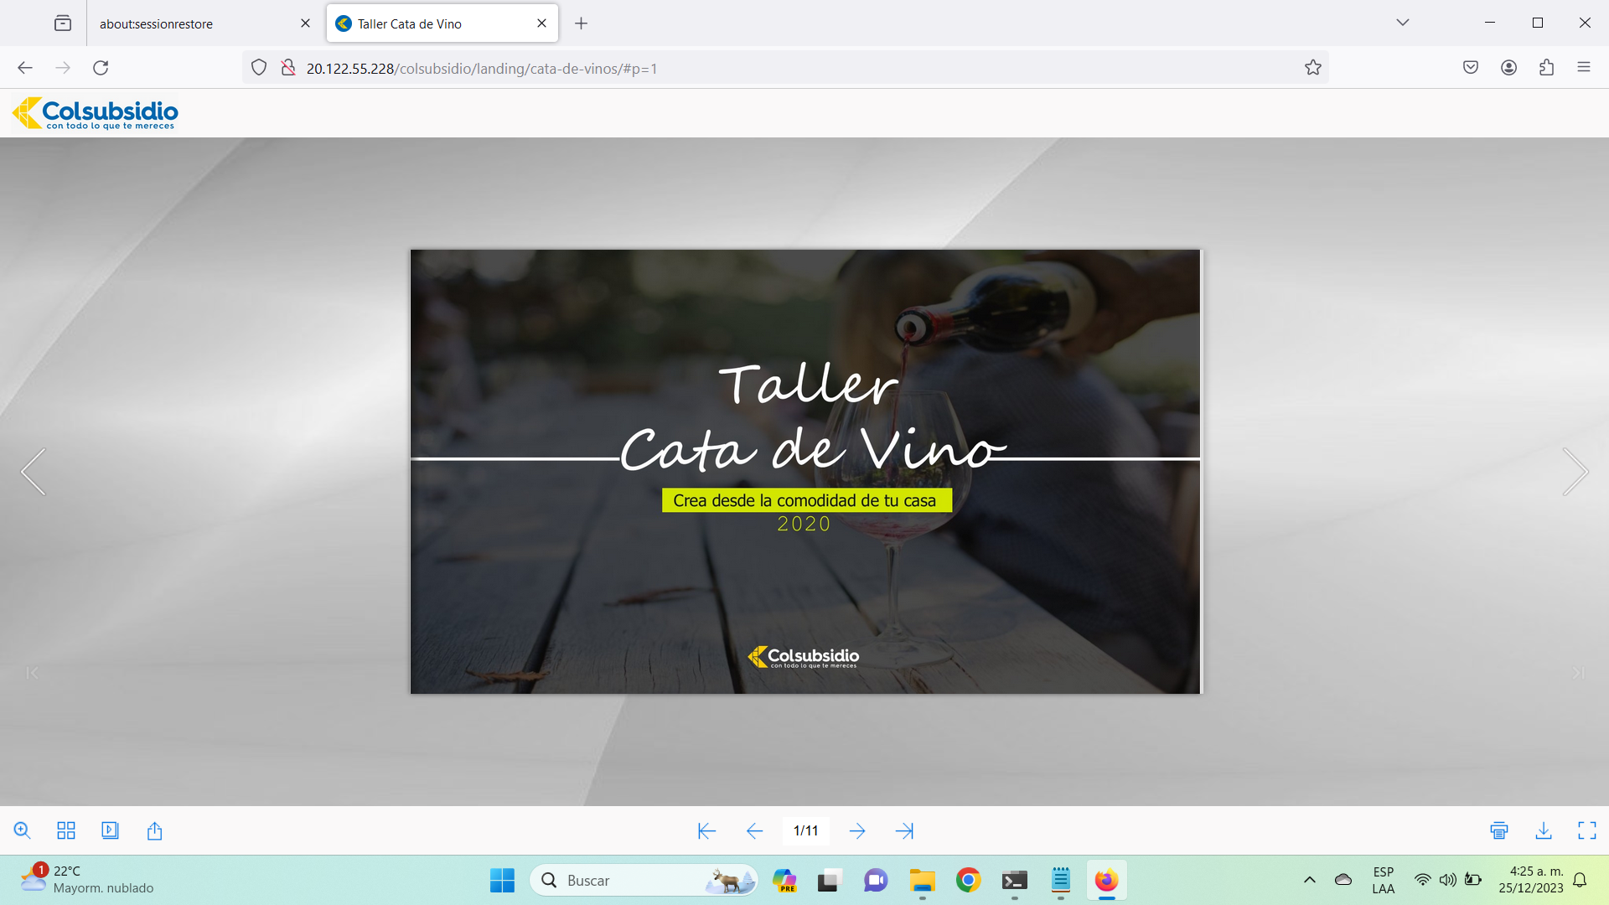This screenshot has height=905, width=1609.
Task: Download the flipbook using download icon
Action: tap(1544, 830)
